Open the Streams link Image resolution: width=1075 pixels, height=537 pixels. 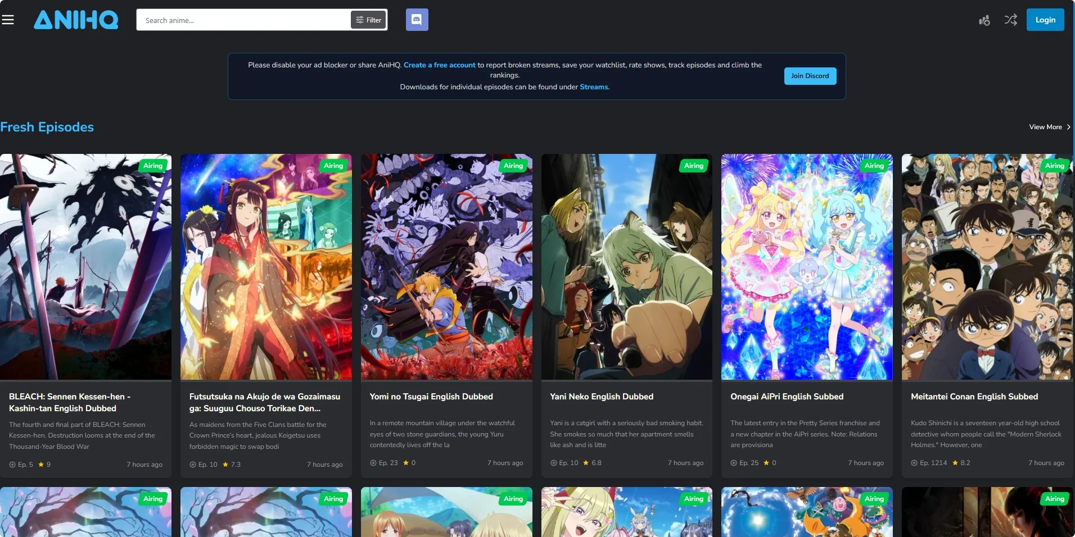[x=594, y=87]
